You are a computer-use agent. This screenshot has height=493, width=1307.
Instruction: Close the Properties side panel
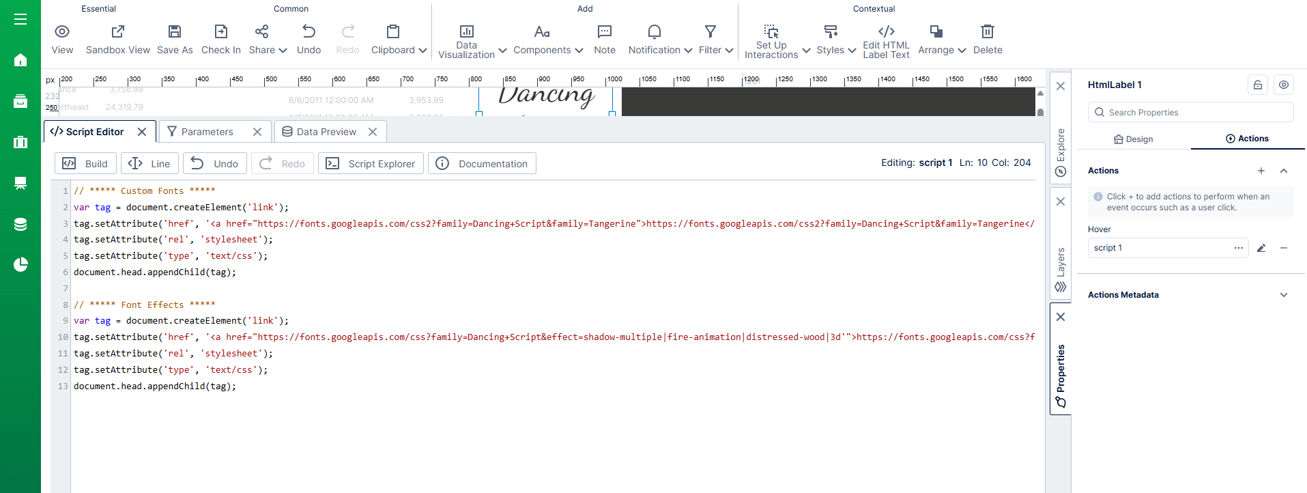pyautogui.click(x=1061, y=317)
